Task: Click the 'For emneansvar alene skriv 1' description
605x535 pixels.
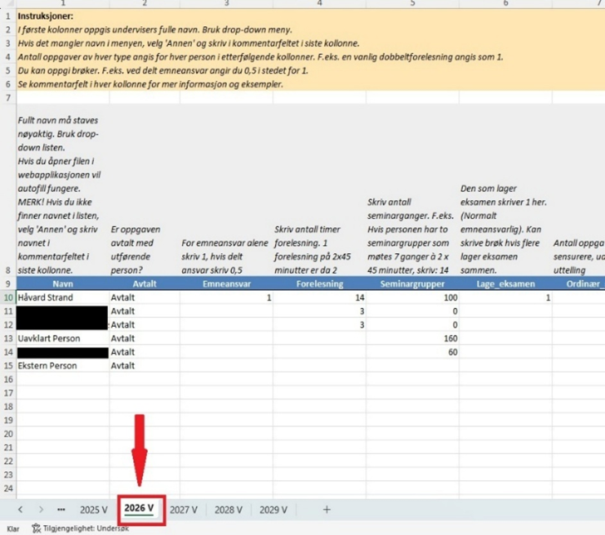Action: click(x=226, y=256)
